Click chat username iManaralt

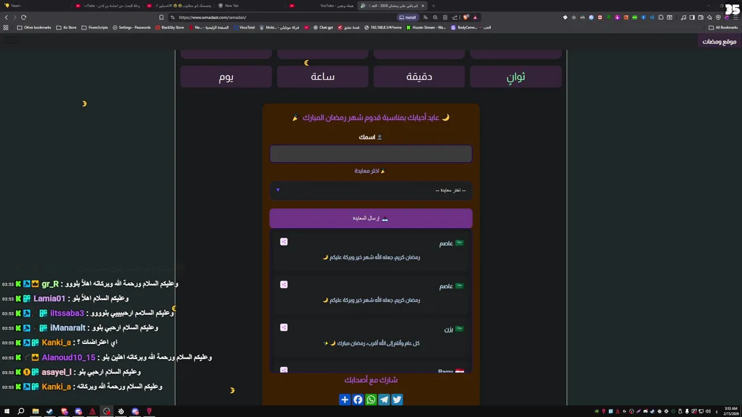coord(68,328)
